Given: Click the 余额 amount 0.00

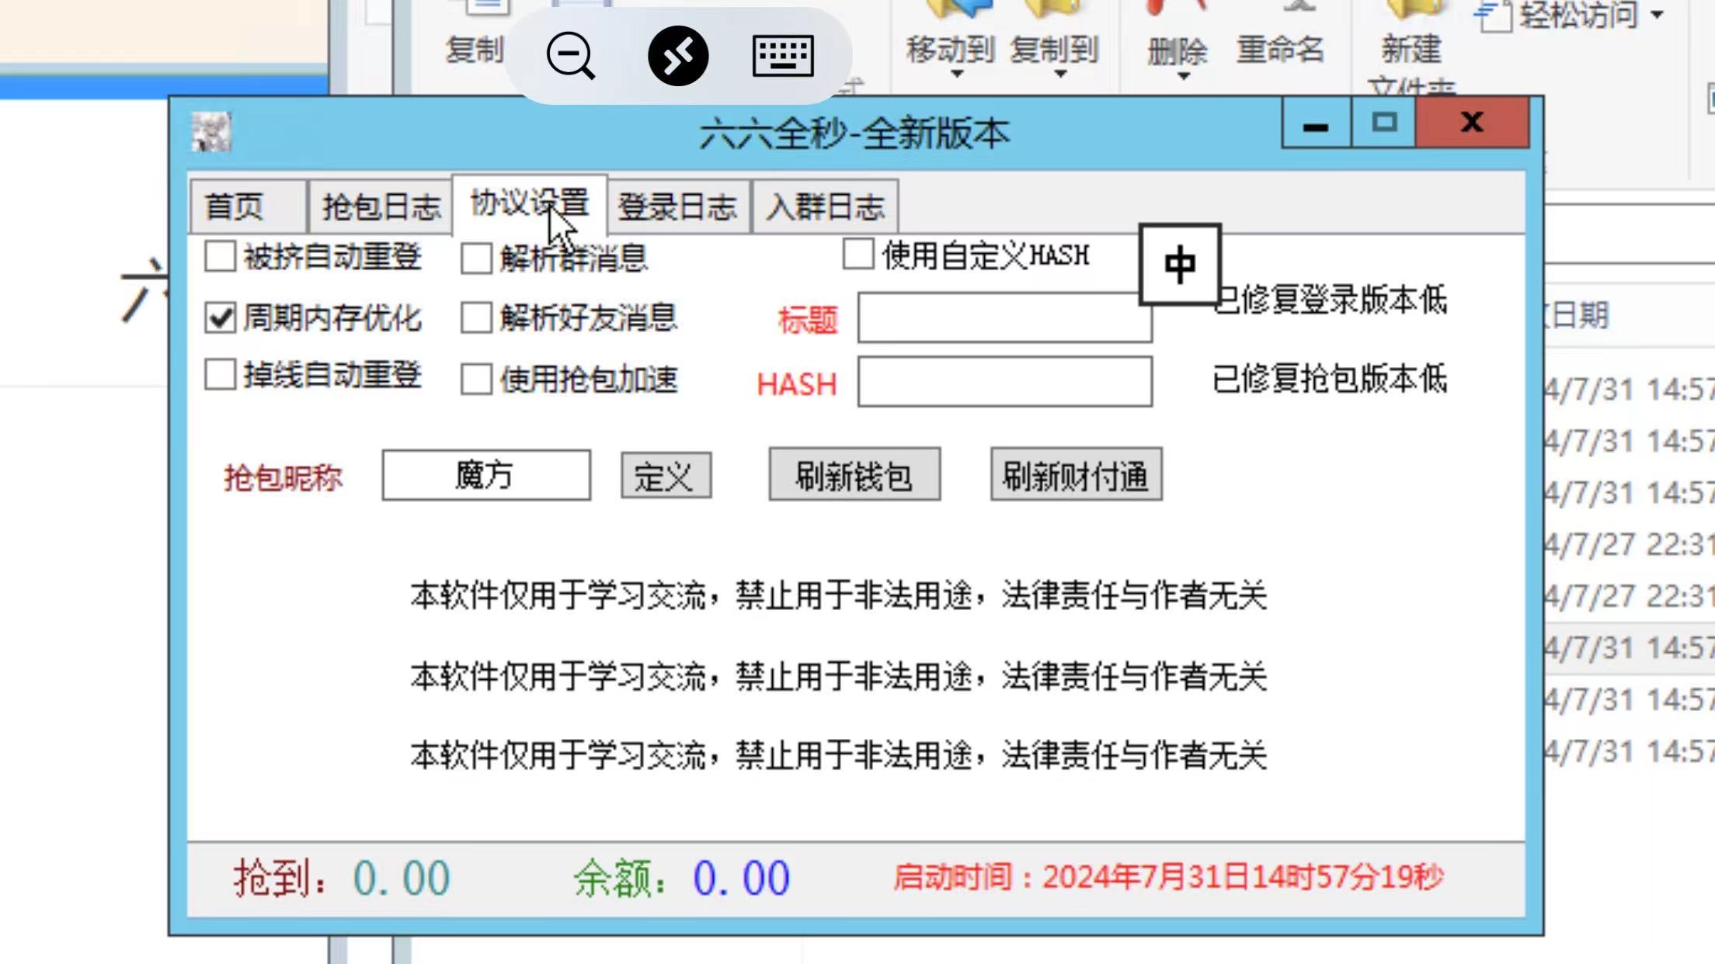Looking at the screenshot, I should coord(742,879).
